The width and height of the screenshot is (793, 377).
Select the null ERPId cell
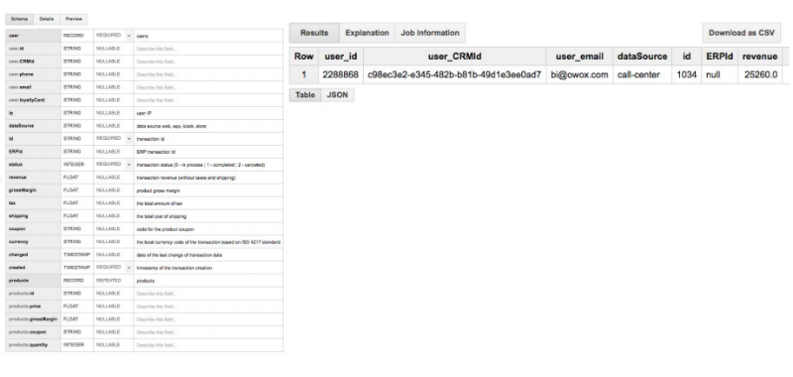point(720,74)
